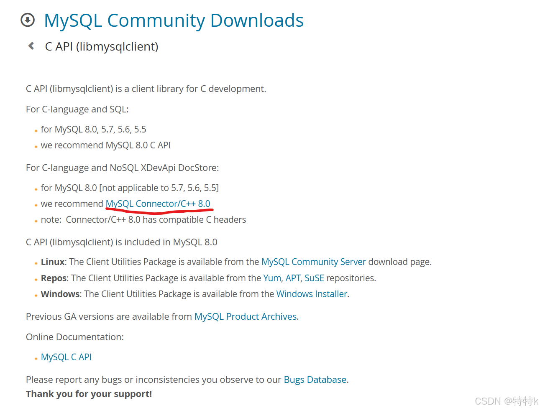This screenshot has width=540, height=410.
Task: Open the MySQL C API documentation link
Action: 66,357
